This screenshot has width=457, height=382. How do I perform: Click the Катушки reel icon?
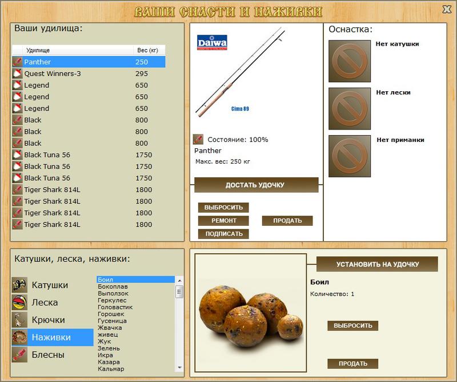tap(19, 285)
